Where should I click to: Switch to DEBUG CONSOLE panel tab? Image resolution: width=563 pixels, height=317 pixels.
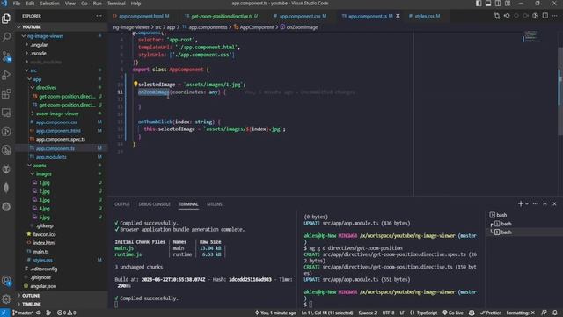coord(155,204)
